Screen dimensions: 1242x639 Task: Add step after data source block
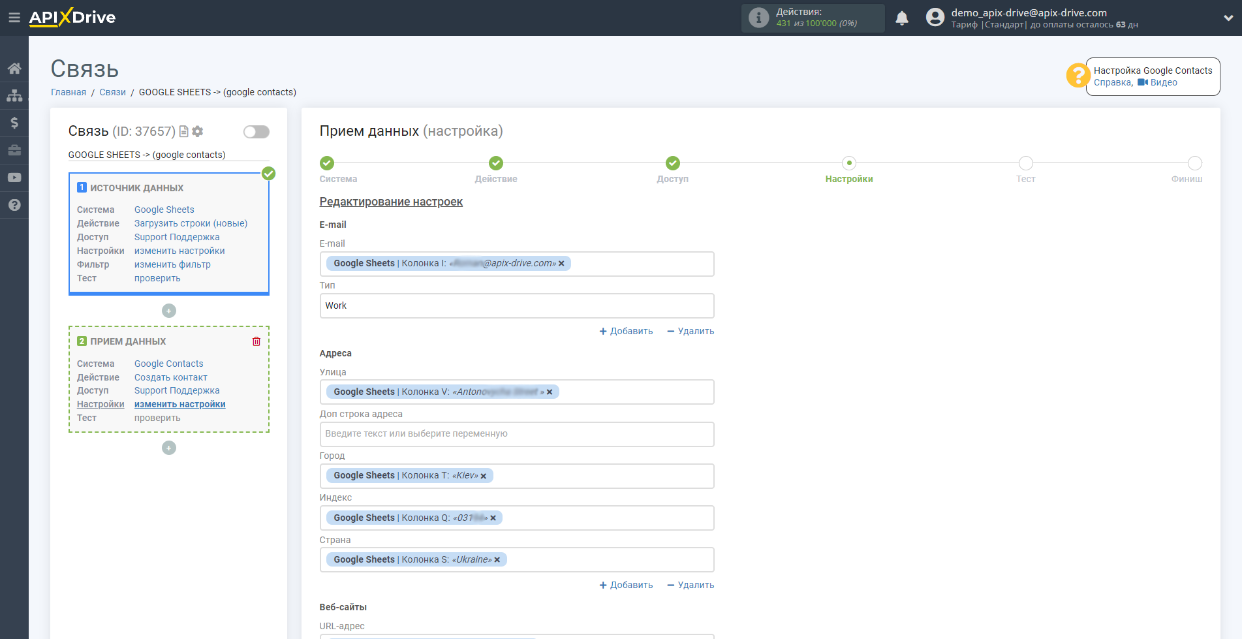(x=169, y=311)
